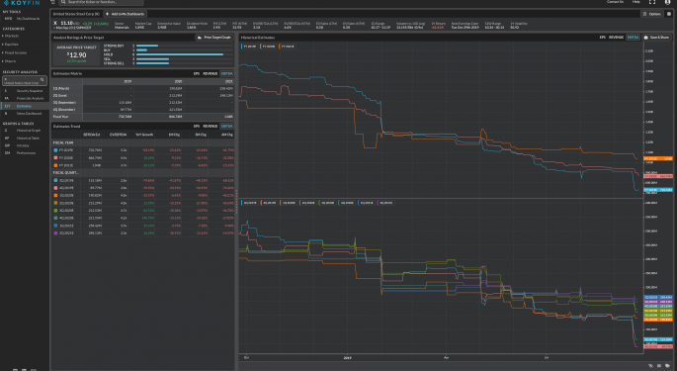Toggle 4Q 2019E series swatch in trend table

tap(55, 188)
